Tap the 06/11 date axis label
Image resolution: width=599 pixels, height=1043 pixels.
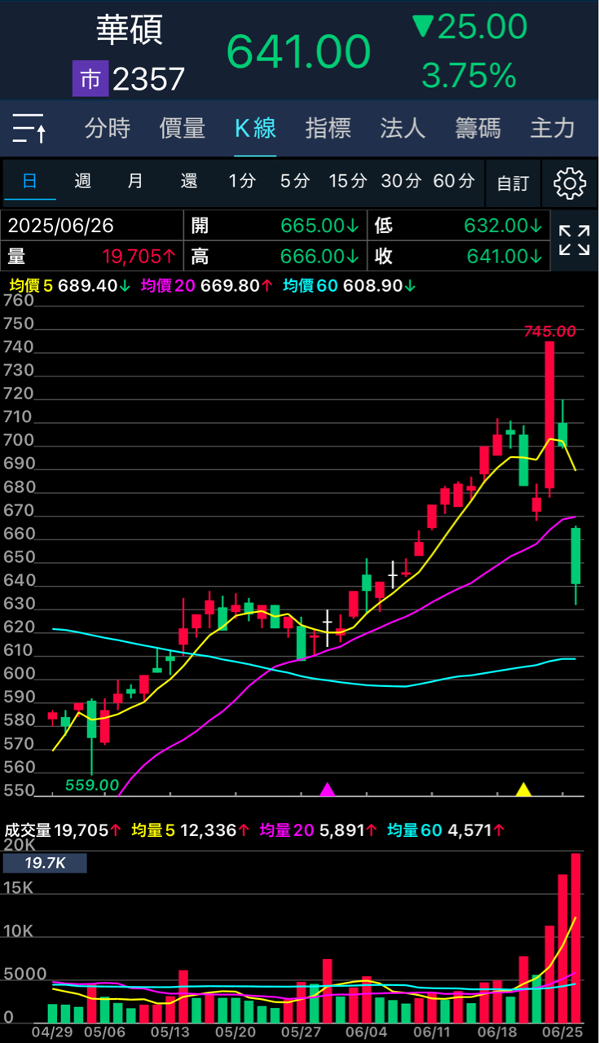coord(431,1032)
